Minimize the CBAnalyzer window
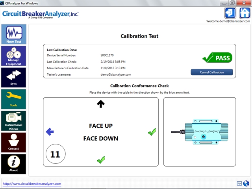Image resolution: width=252 pixels, height=189 pixels. click(x=224, y=3)
